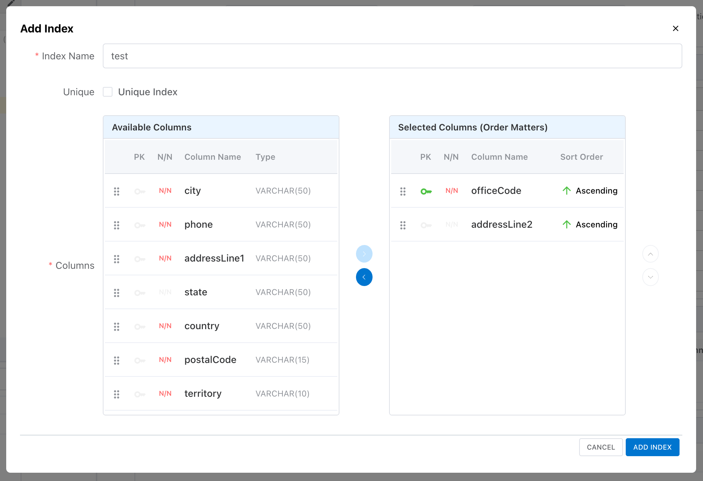Click the drag handle for officeCode row
Viewport: 703px width, 481px height.
tap(403, 191)
